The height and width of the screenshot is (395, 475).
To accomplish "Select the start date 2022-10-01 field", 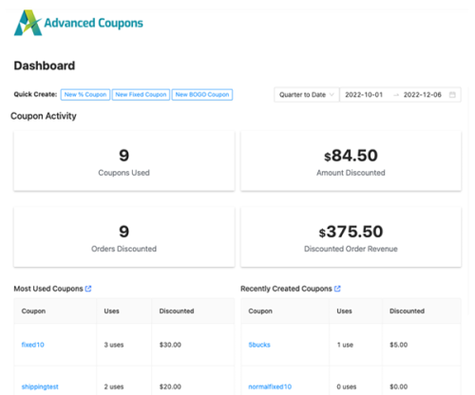I will point(364,95).
